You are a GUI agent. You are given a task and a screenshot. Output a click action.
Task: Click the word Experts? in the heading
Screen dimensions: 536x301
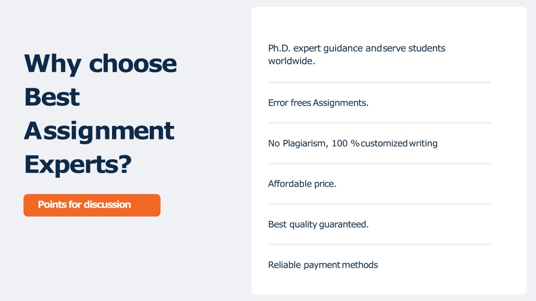coord(78,165)
